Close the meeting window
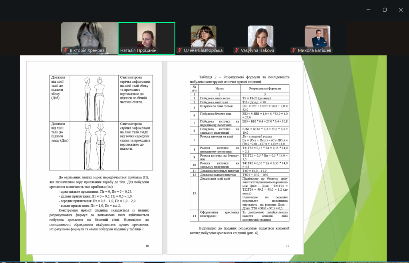409x263 pixels. pos(401,10)
